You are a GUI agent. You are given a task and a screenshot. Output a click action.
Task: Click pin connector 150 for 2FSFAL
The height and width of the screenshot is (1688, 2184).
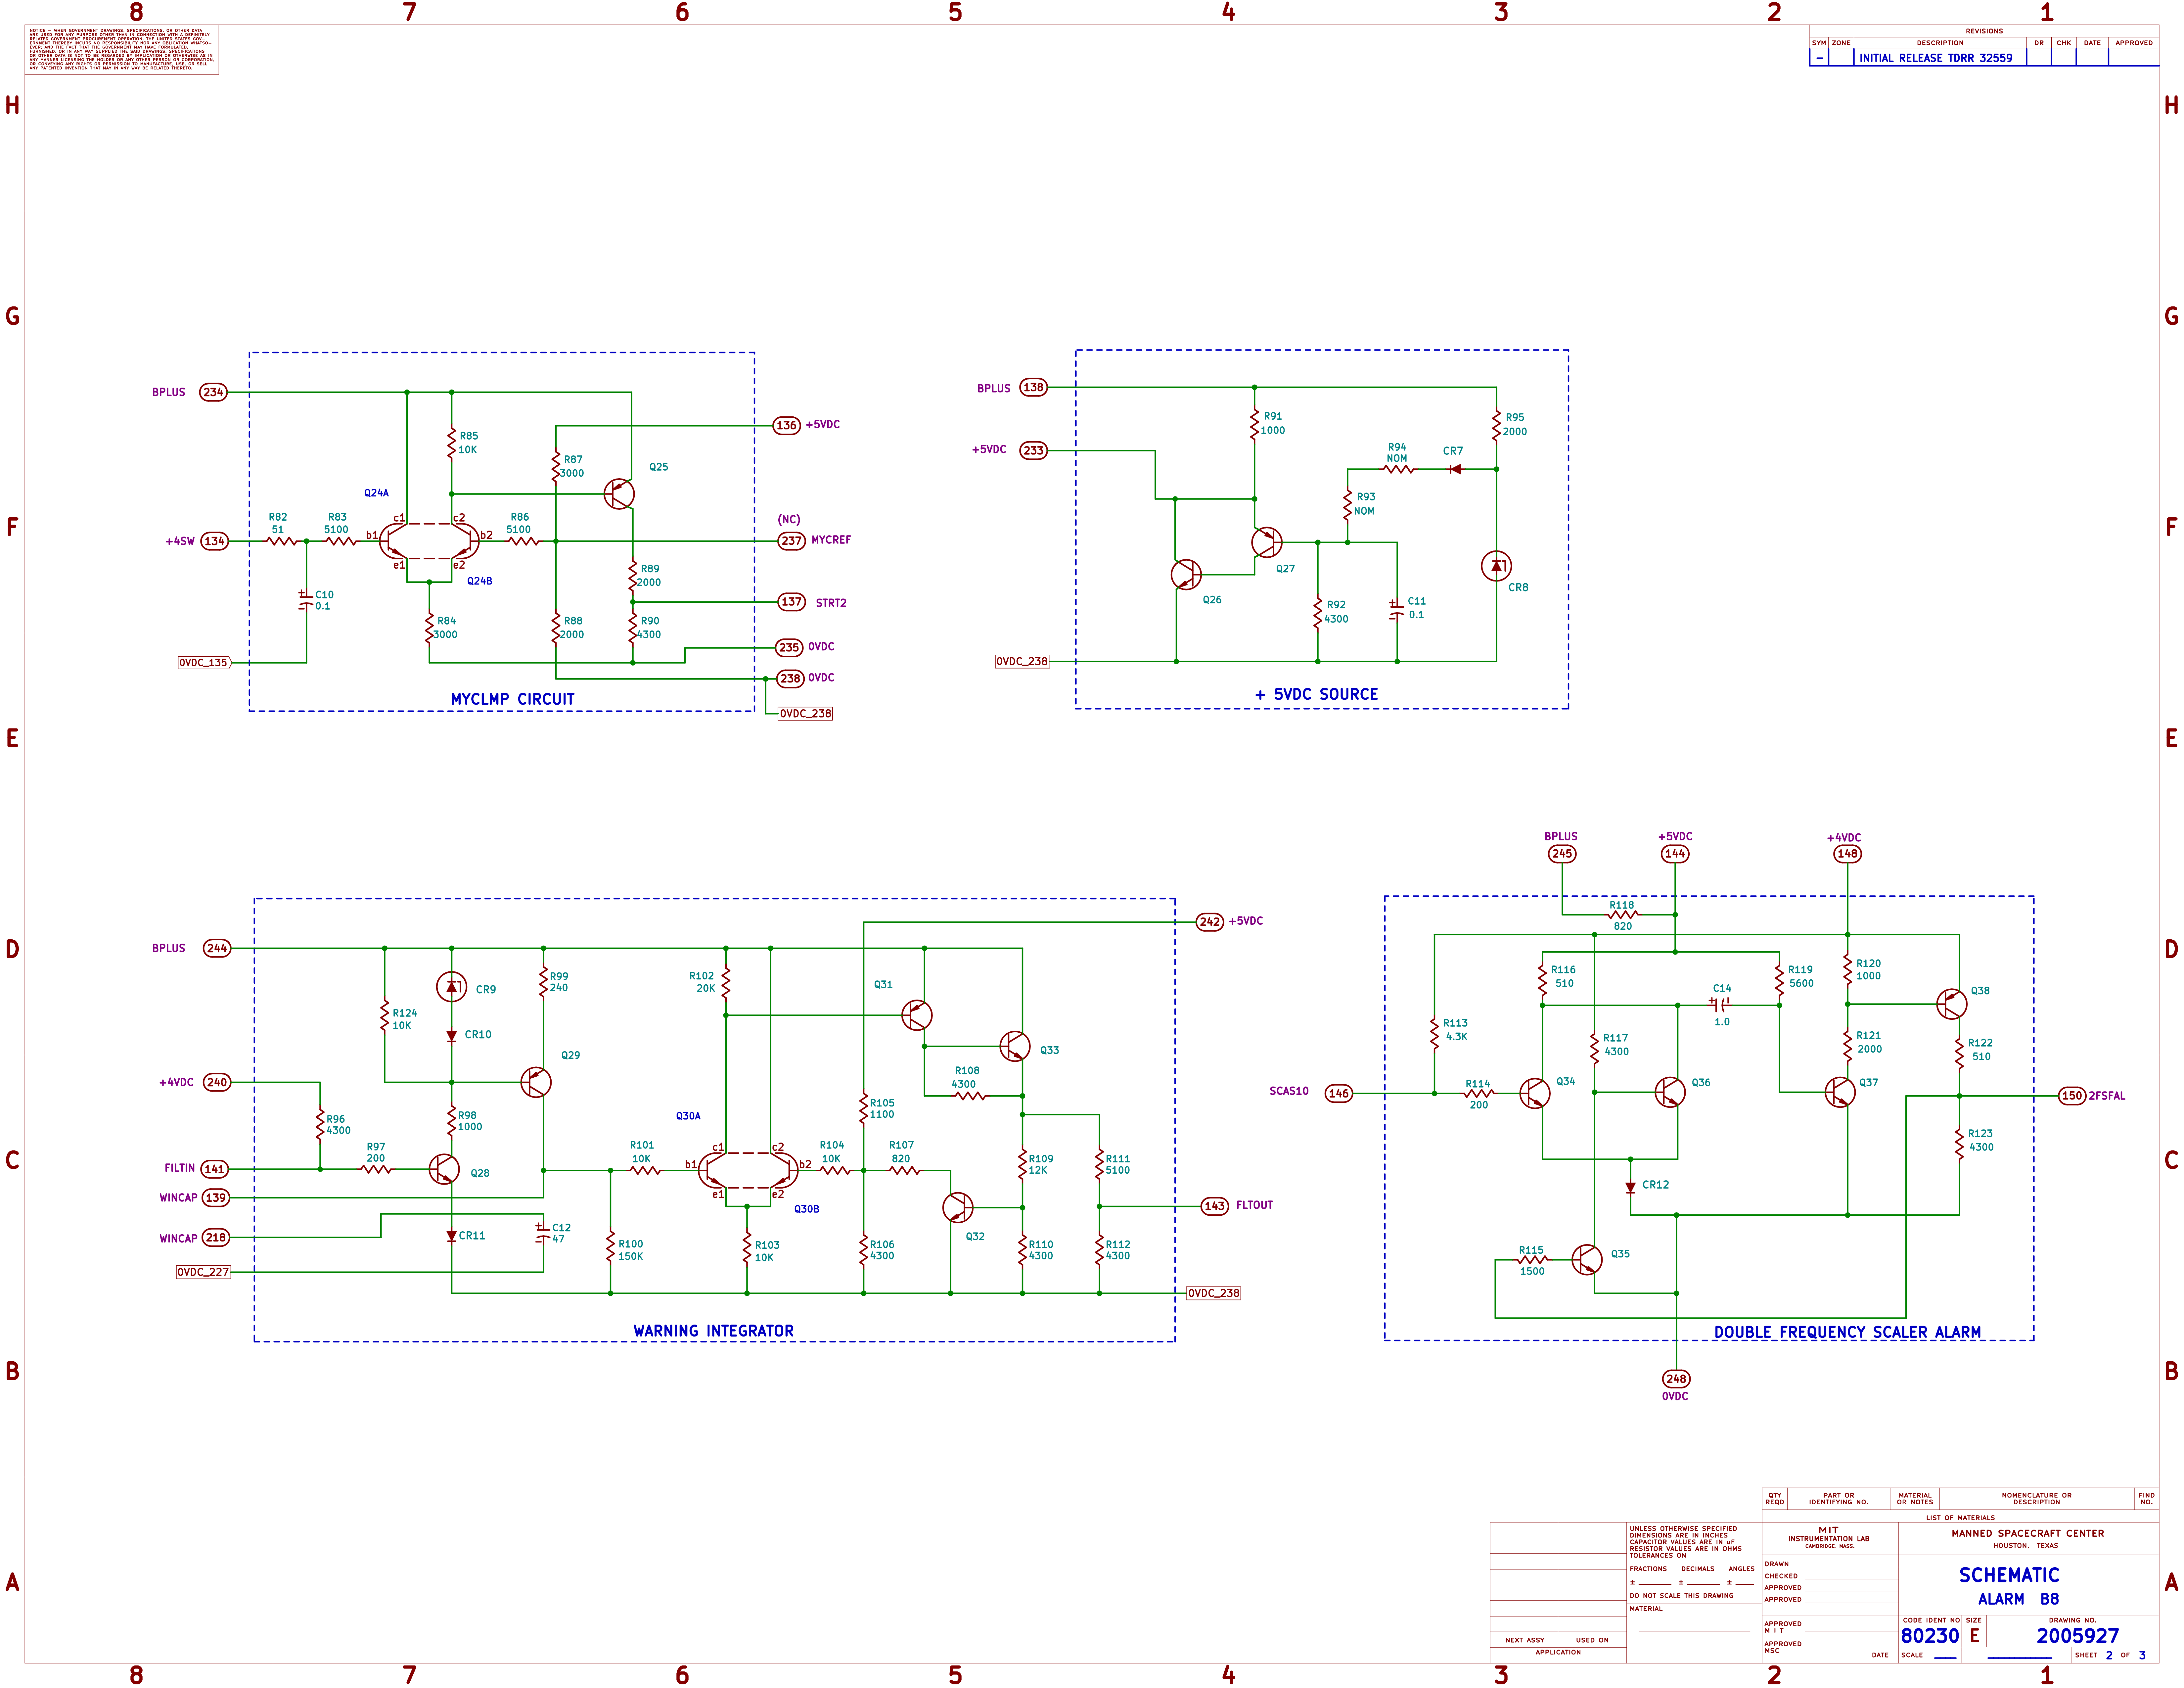click(2072, 1096)
